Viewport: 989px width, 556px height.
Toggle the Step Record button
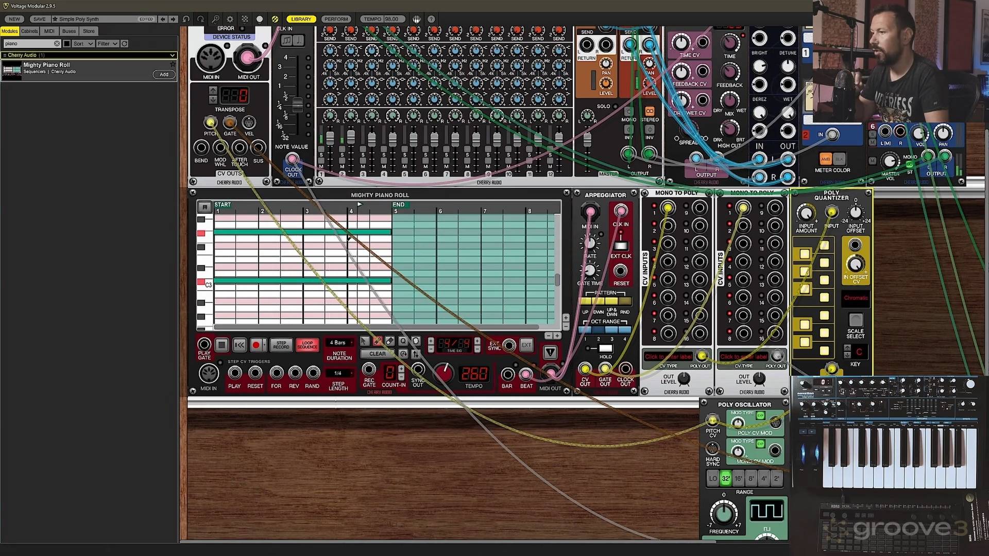pyautogui.click(x=281, y=345)
